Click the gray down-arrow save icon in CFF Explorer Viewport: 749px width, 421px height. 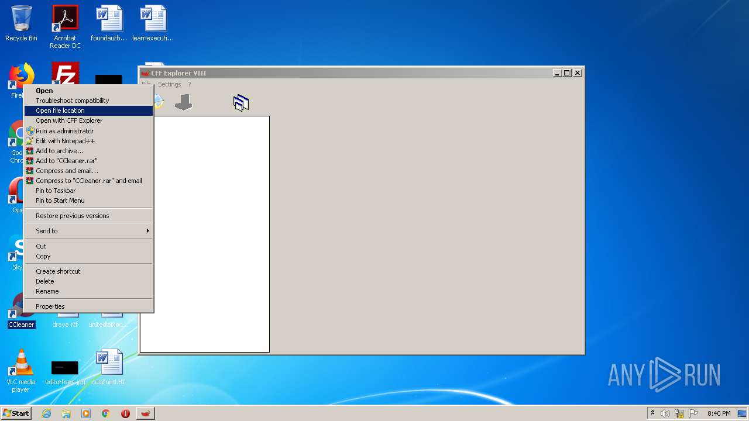pos(183,102)
